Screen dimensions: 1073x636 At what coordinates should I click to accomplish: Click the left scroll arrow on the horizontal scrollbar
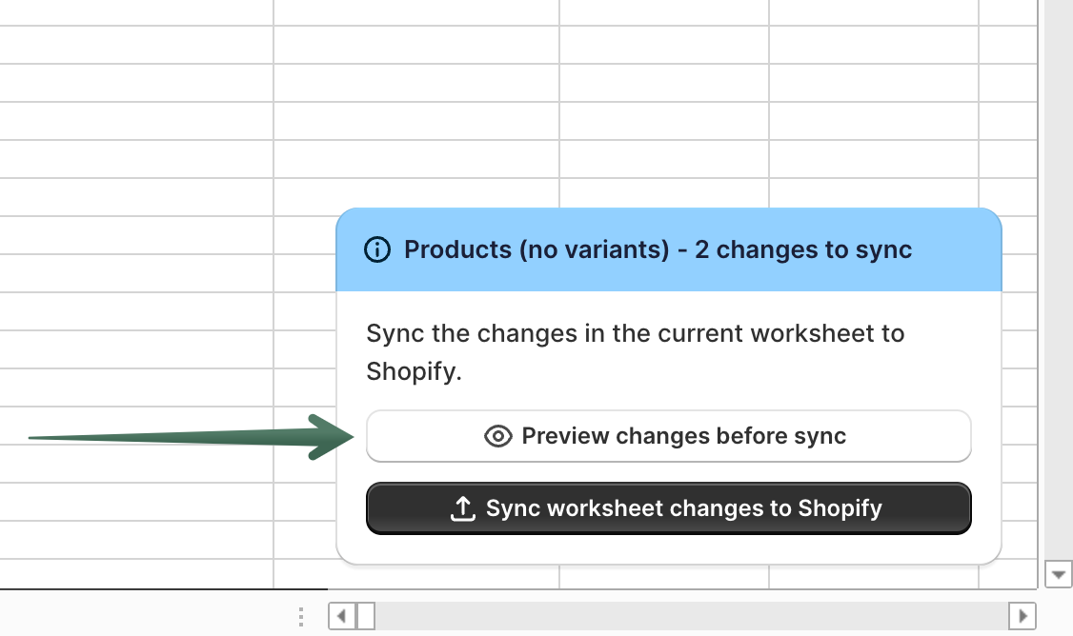point(341,616)
